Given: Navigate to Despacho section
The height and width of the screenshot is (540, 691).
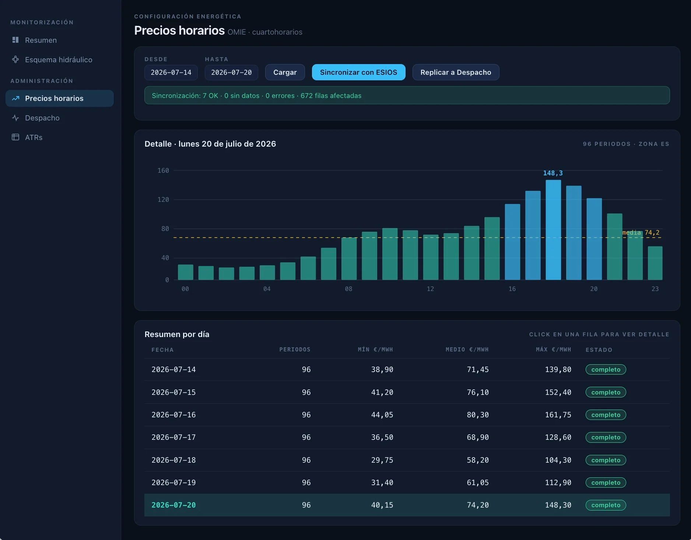Looking at the screenshot, I should 60,118.
